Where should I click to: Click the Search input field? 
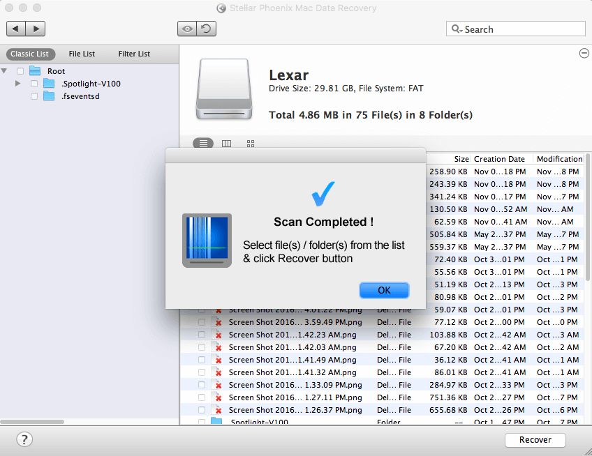[x=516, y=29]
